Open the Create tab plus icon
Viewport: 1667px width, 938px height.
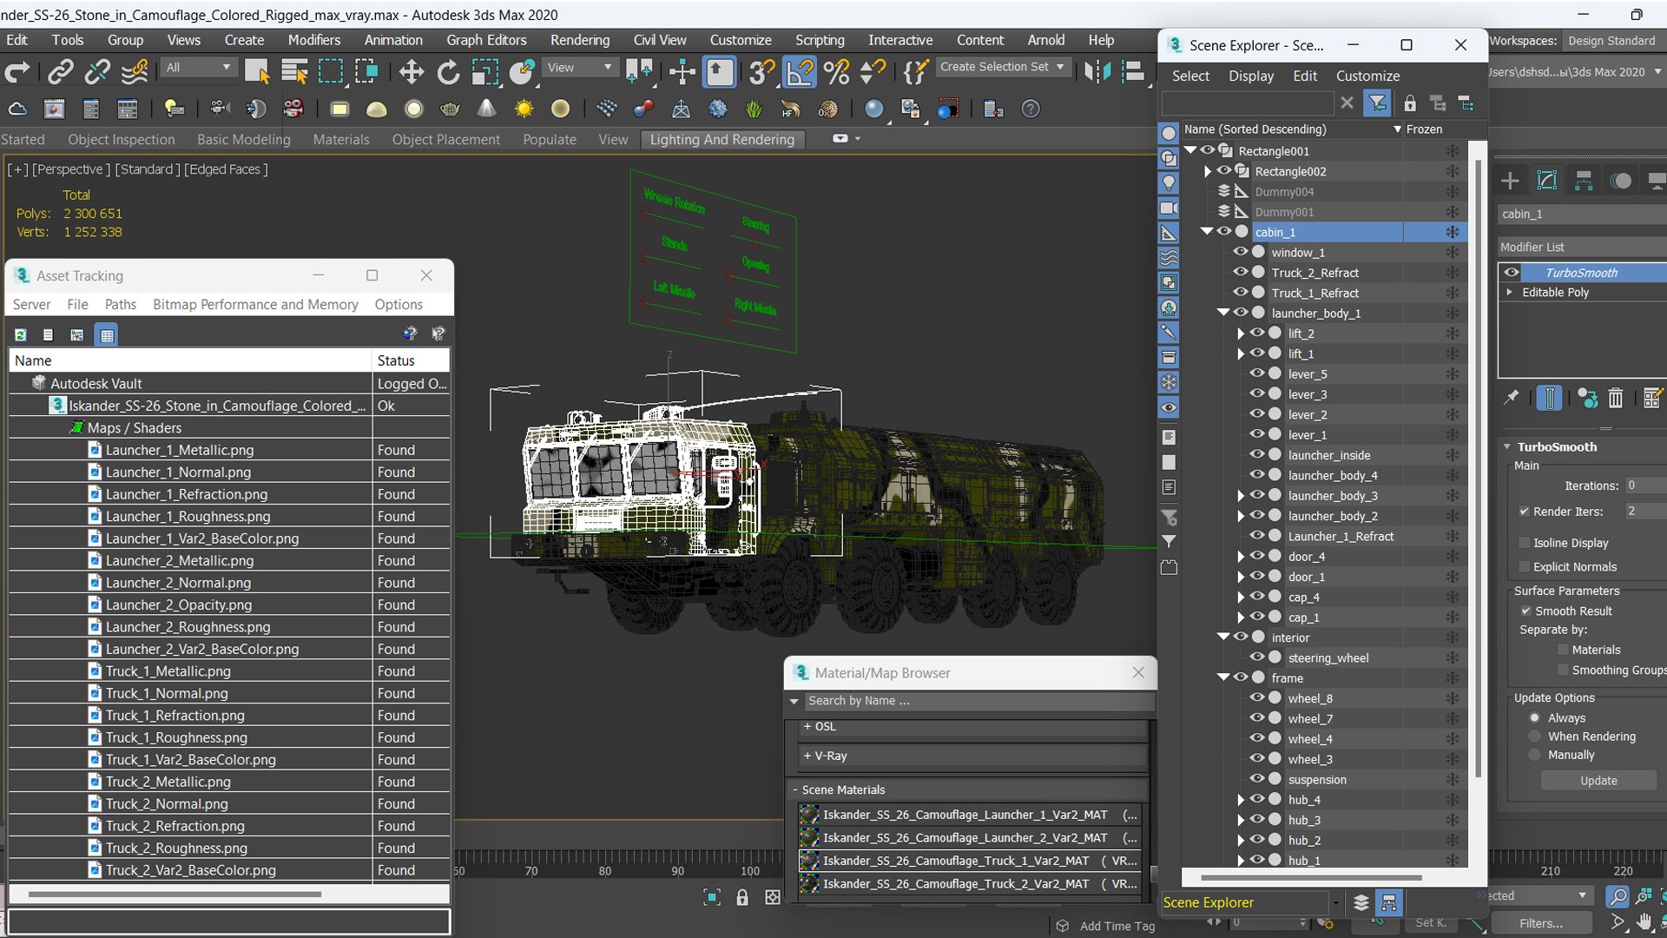pyautogui.click(x=1510, y=181)
